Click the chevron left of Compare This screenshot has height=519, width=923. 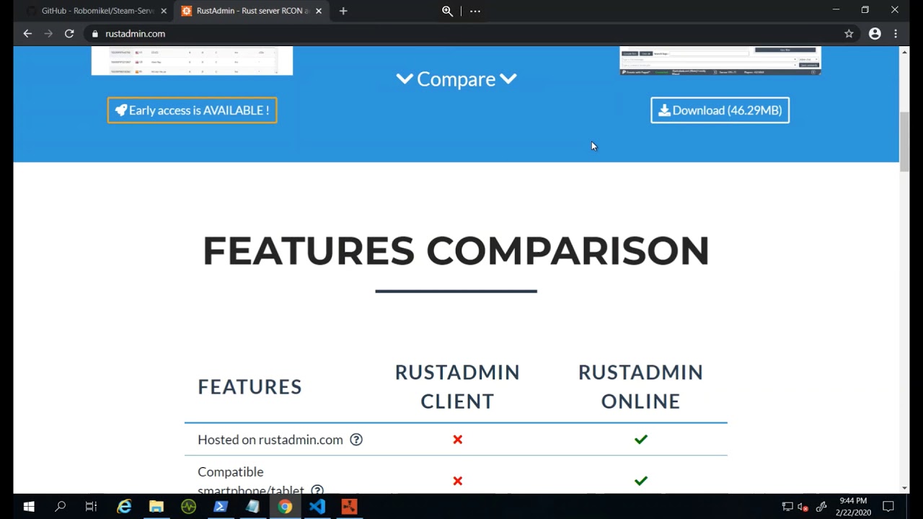click(405, 79)
